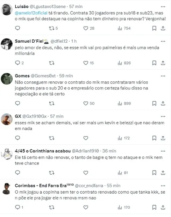View analytics with 81 views
The height and width of the screenshot is (217, 171).
click(x=122, y=173)
